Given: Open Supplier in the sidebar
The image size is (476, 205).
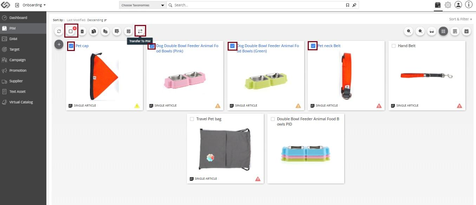Looking at the screenshot, I should (23, 81).
